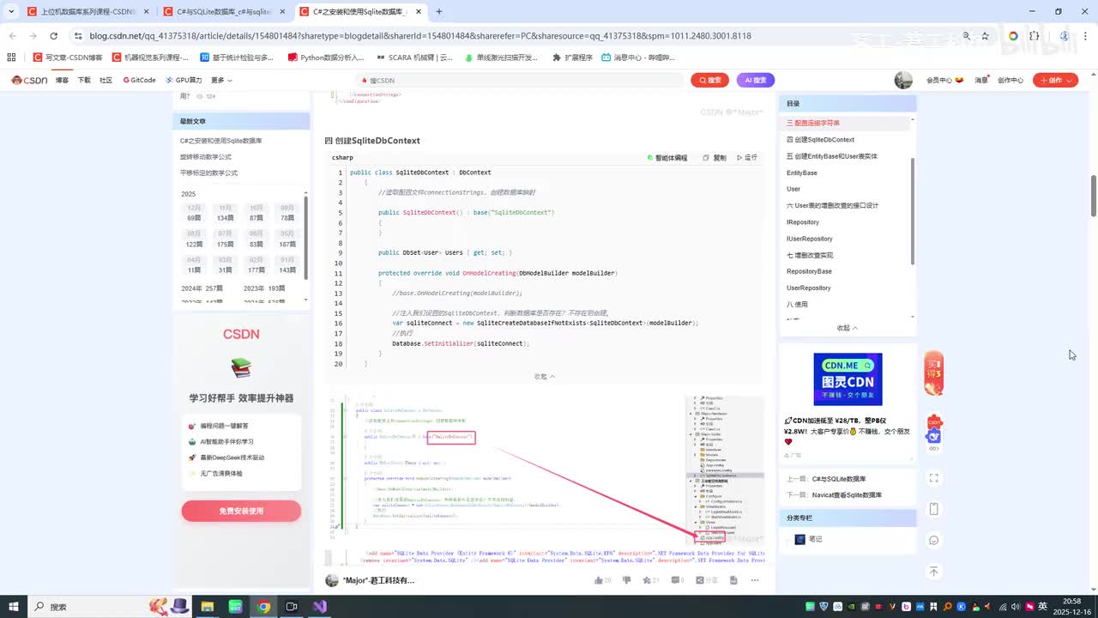This screenshot has height=618, width=1098.
Task: Open the more options ellipsis in article footer
Action: [x=754, y=580]
